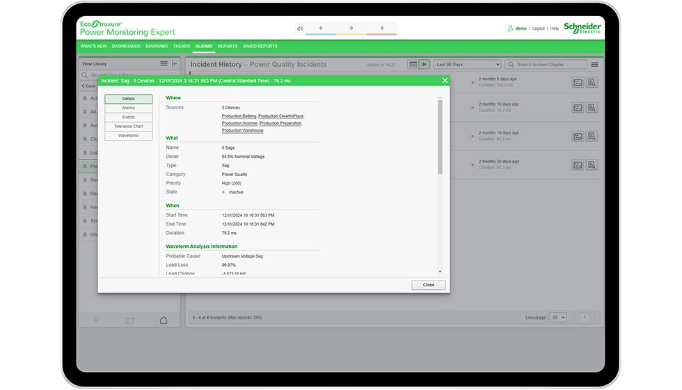
Task: Open incident details icon for first incident
Action: coord(578,83)
